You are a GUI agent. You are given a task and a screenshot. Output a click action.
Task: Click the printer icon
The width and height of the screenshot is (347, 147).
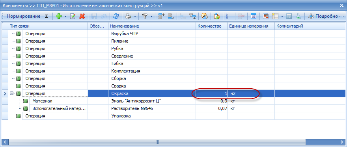click(x=129, y=16)
